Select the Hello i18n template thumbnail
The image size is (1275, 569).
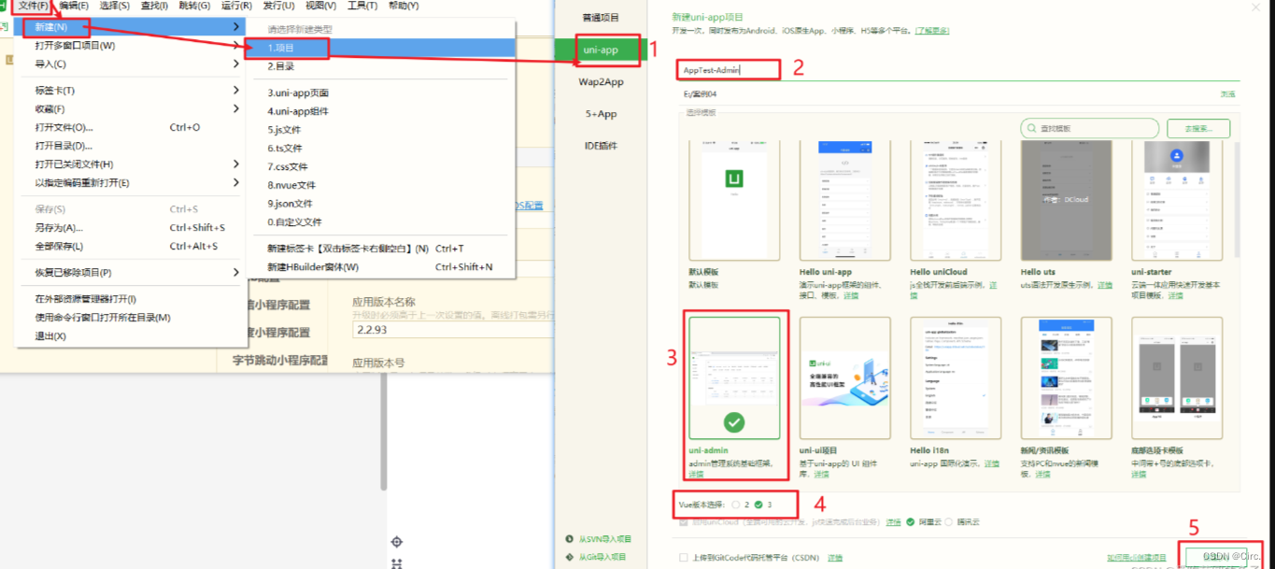tap(956, 378)
